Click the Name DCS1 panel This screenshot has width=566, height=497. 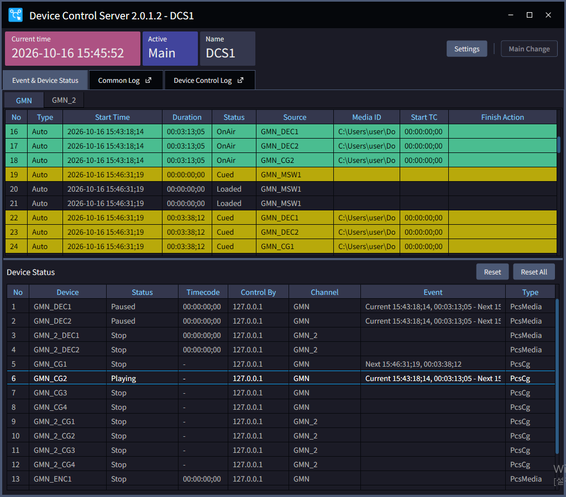click(227, 49)
